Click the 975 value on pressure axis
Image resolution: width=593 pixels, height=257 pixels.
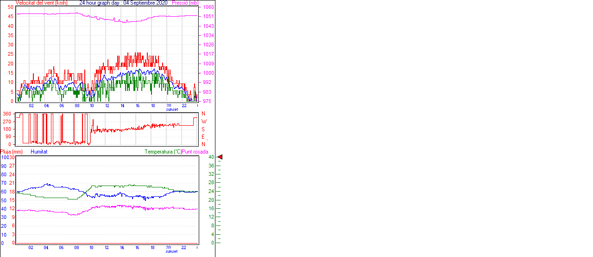(207, 101)
